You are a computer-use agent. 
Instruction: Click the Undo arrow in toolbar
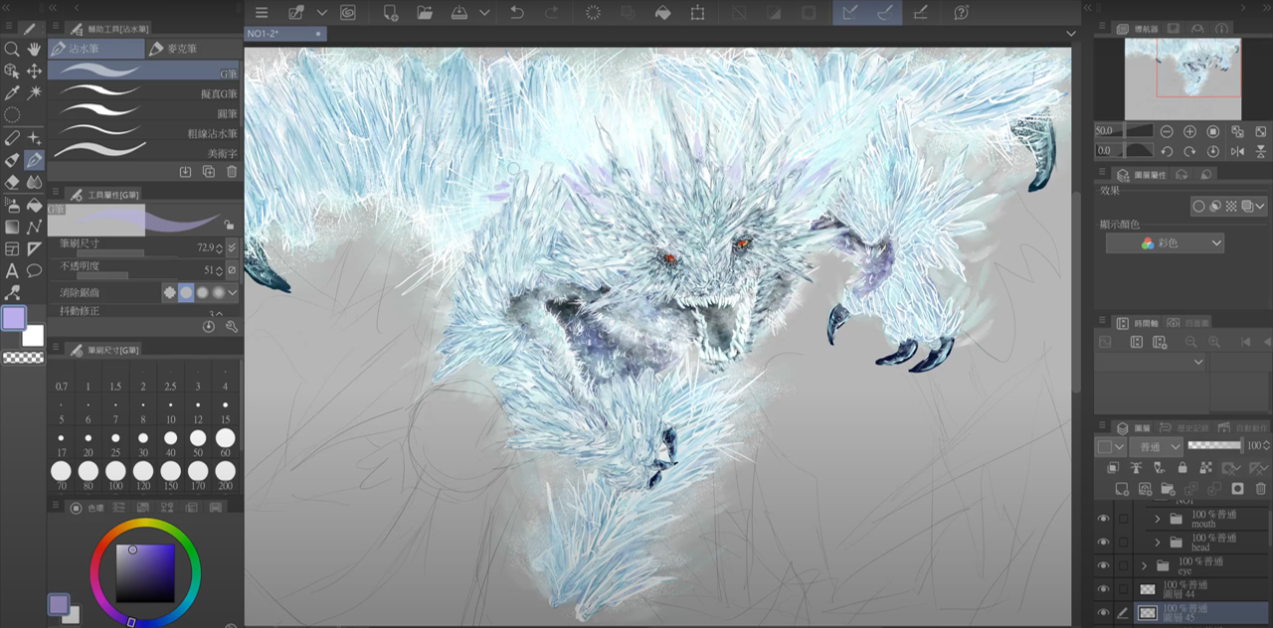(x=516, y=13)
